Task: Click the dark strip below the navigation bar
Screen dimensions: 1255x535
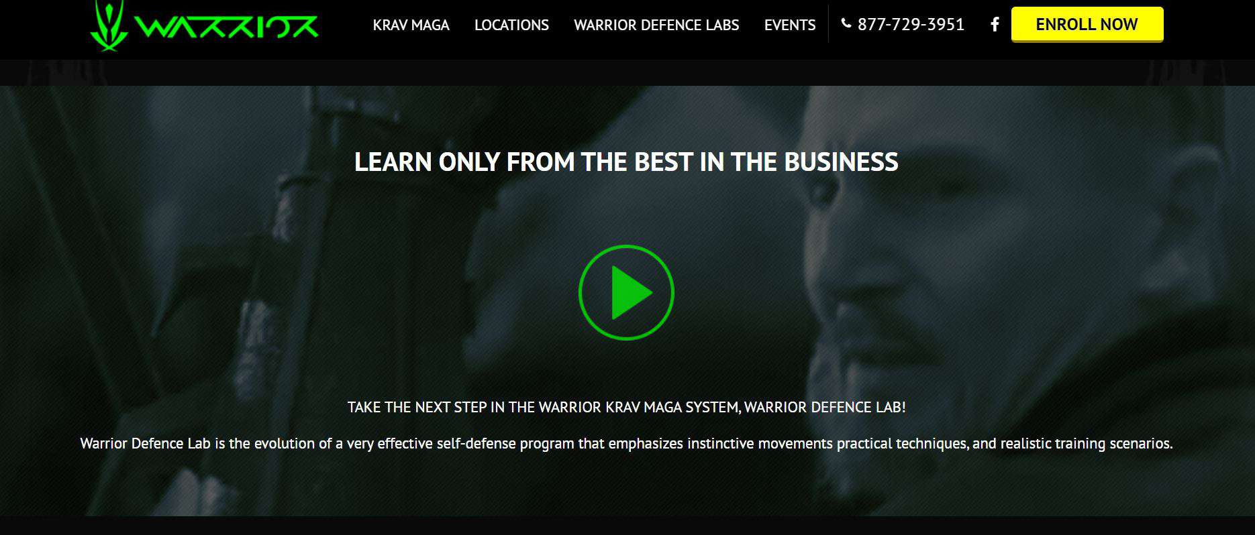Action: (627, 72)
